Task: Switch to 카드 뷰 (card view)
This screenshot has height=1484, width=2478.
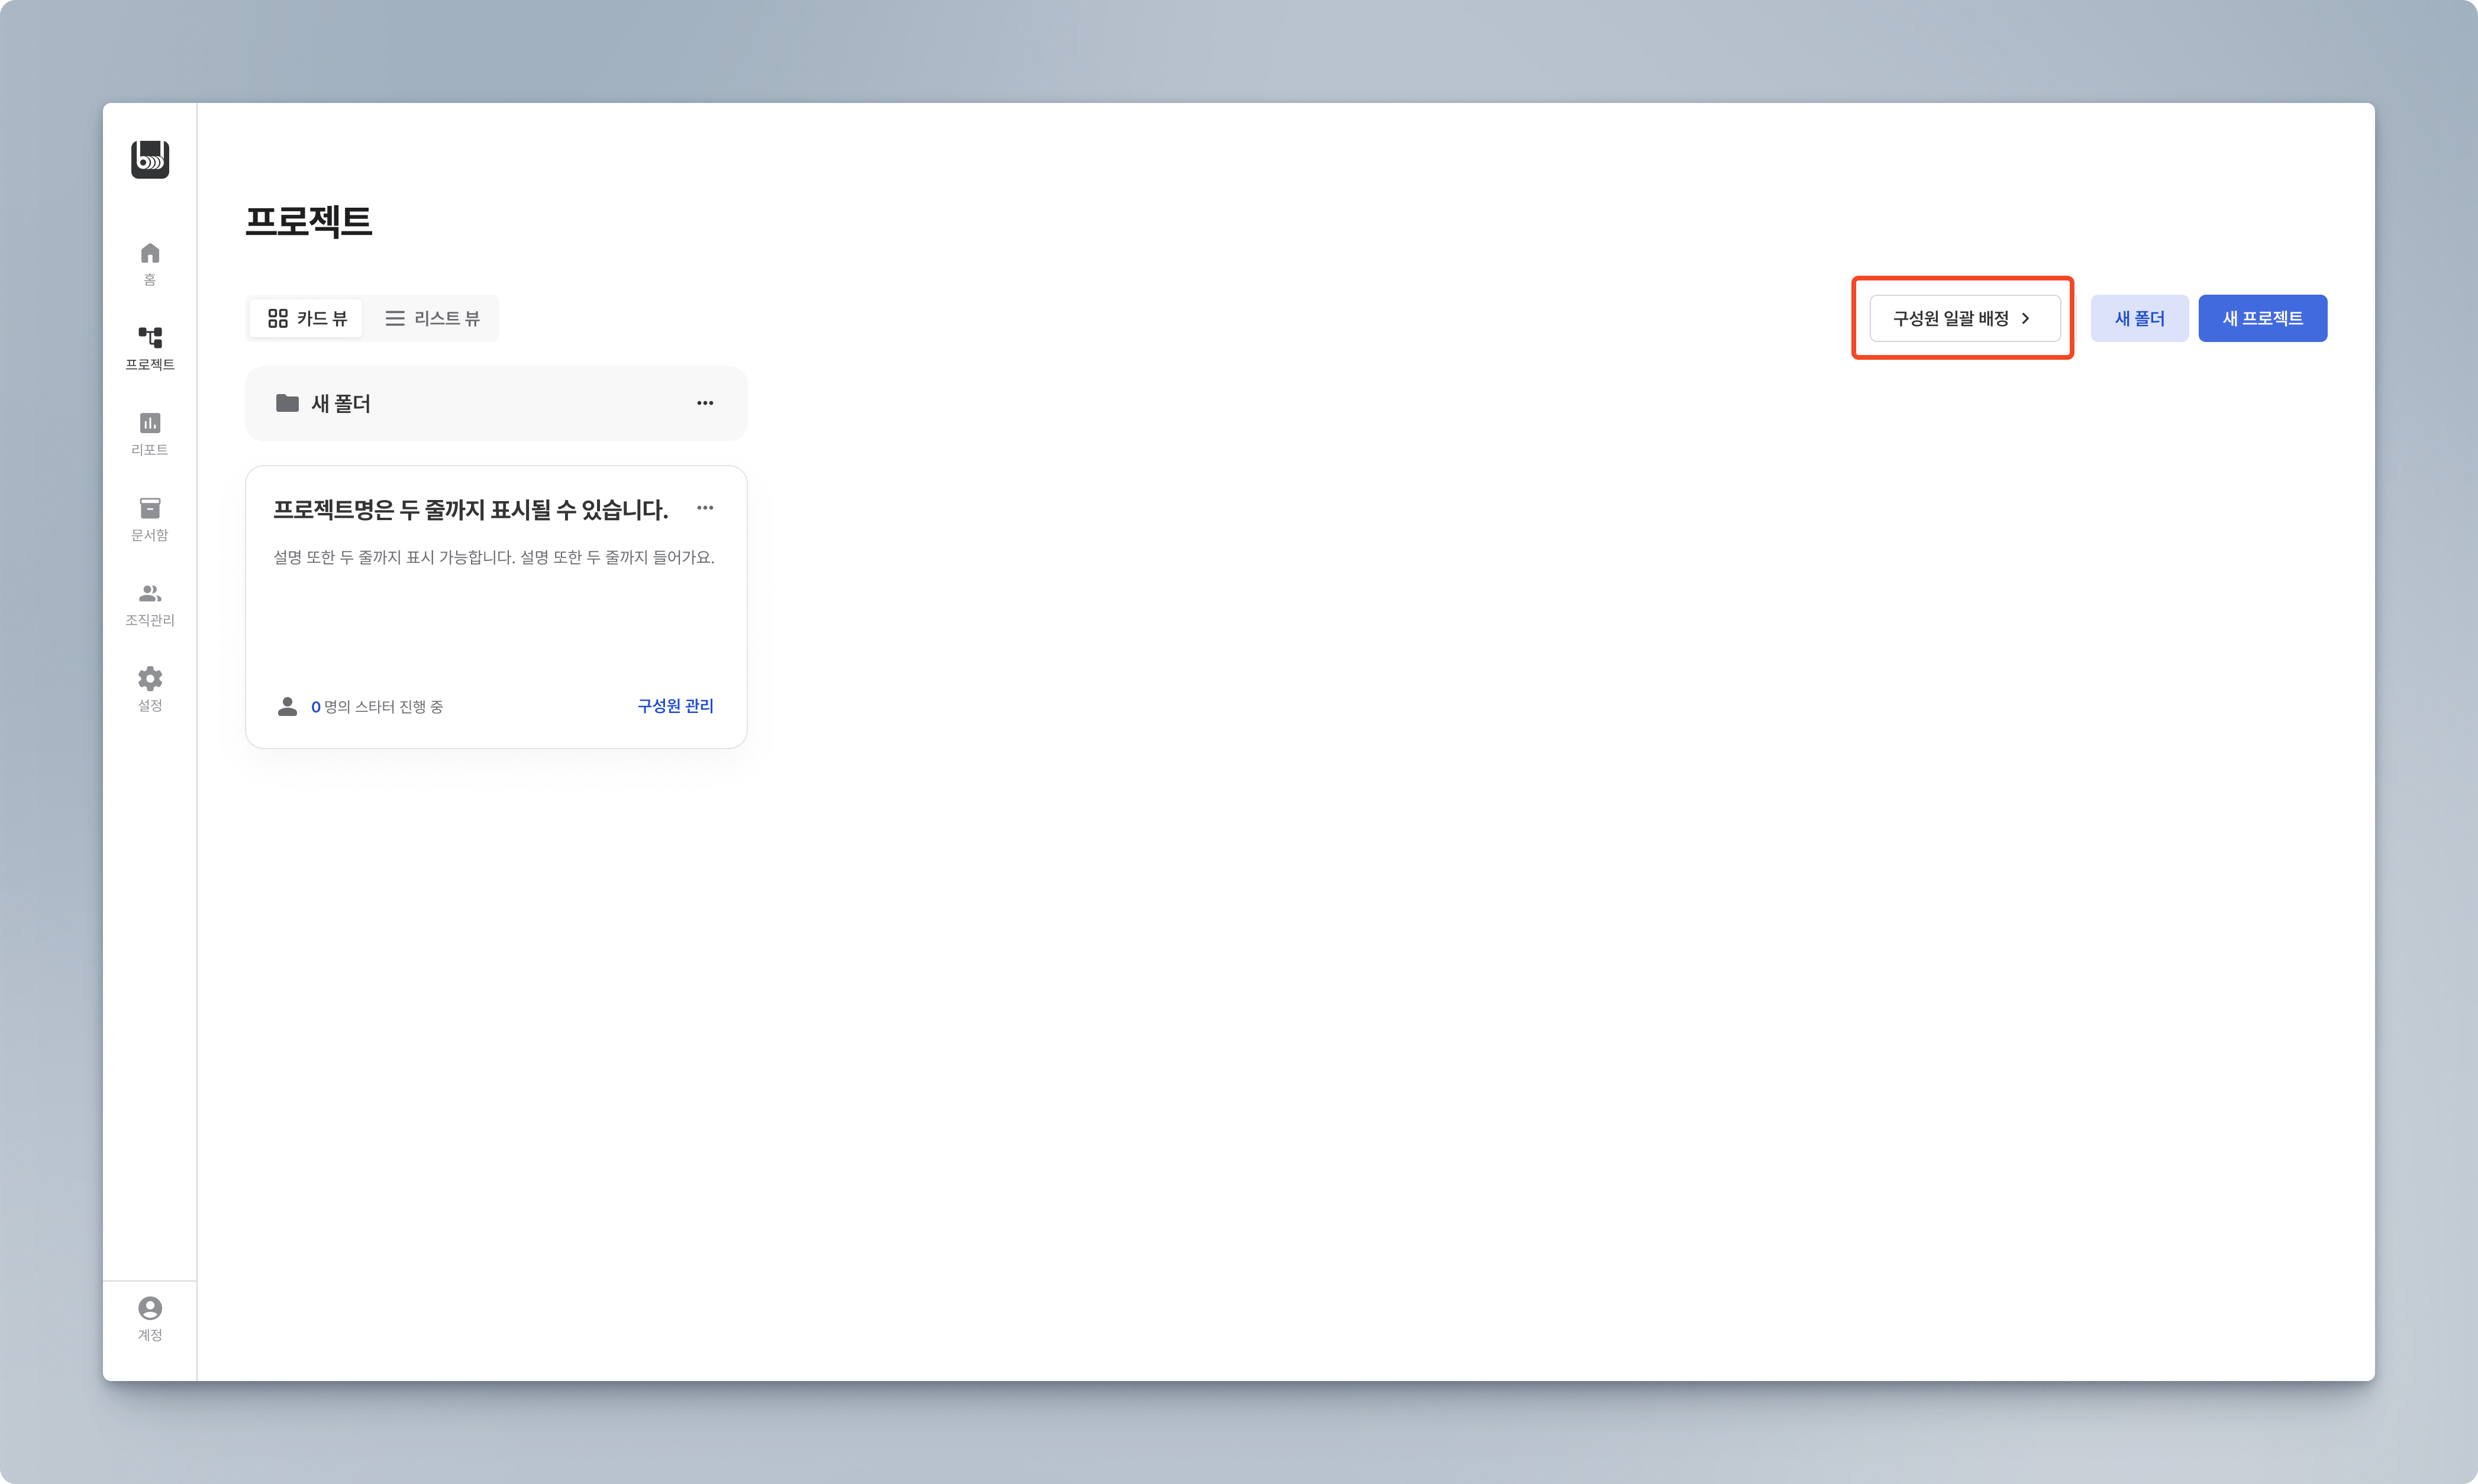Action: (x=307, y=318)
